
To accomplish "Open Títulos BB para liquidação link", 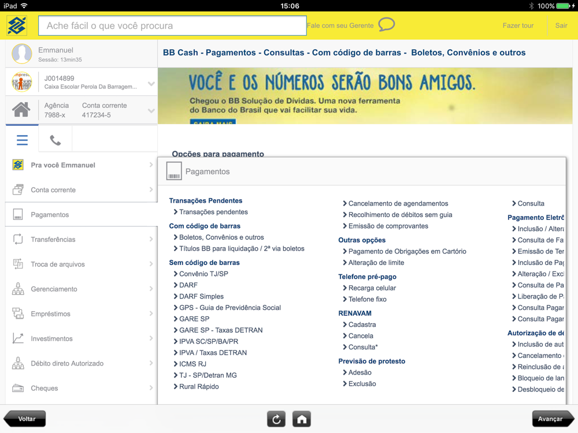I will [x=242, y=248].
